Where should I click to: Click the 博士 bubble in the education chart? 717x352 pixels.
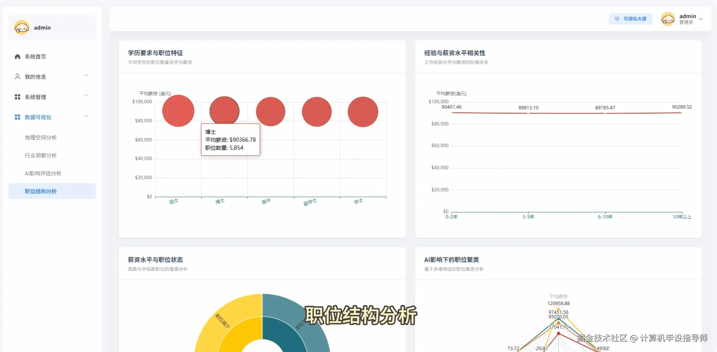pos(224,111)
